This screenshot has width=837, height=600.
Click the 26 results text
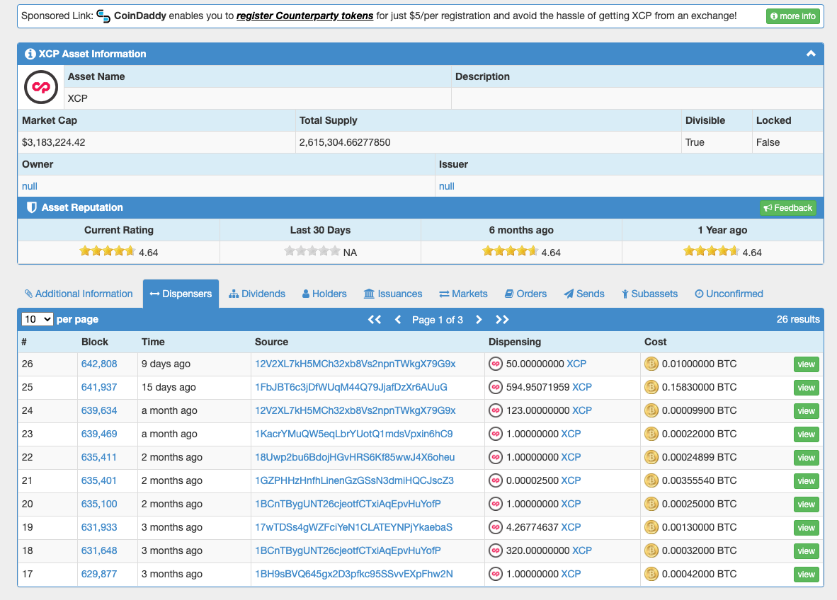point(798,320)
